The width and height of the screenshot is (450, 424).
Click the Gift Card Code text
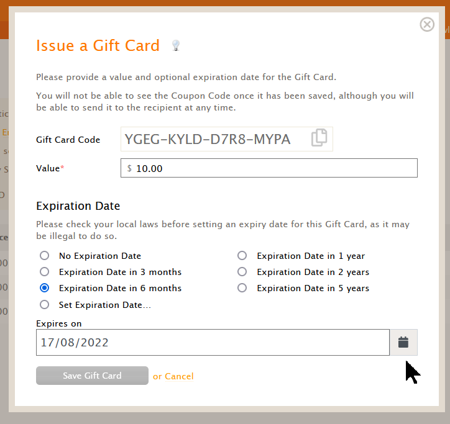[207, 139]
